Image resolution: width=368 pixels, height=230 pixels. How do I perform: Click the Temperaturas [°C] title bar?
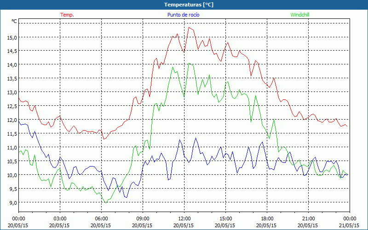pos(184,5)
